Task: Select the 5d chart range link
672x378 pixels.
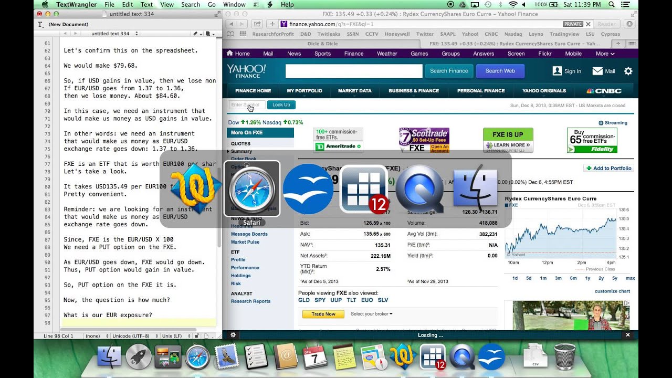Action: click(x=529, y=278)
